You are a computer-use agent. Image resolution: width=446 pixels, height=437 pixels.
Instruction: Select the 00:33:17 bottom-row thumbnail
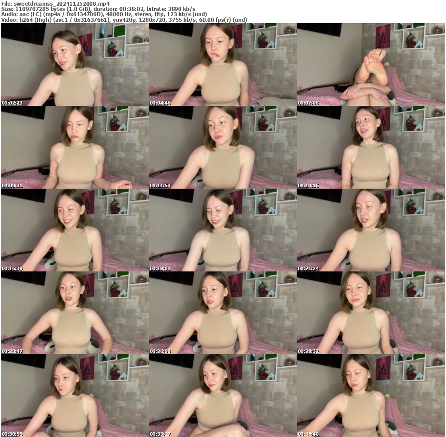(x=223, y=393)
